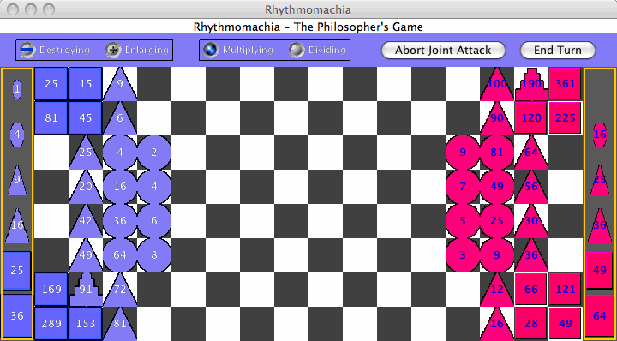This screenshot has height=341, width=617.
Task: Select the blue triangle piece 42
Action: click(x=86, y=221)
